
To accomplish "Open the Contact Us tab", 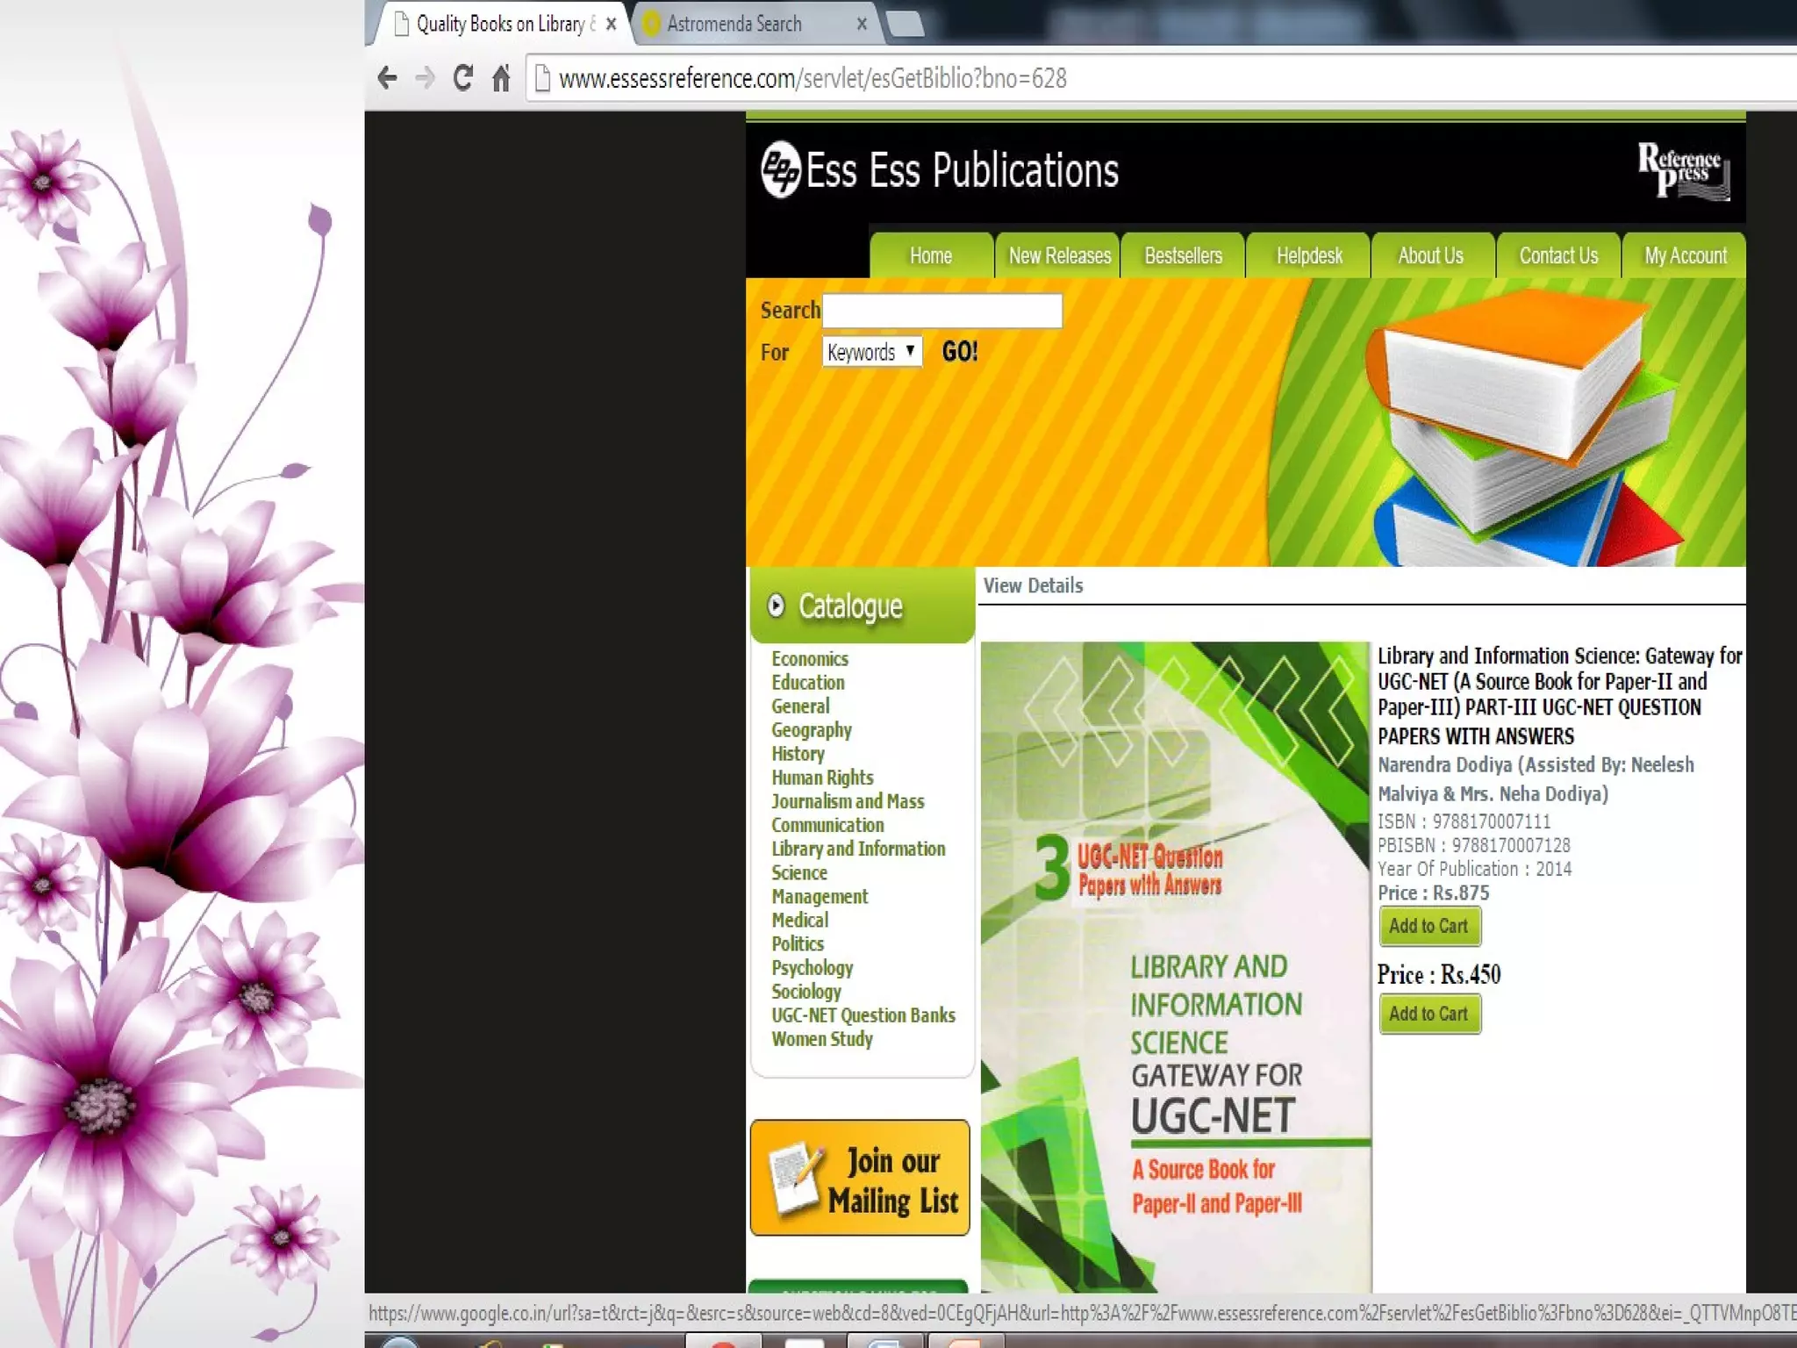I will pyautogui.click(x=1558, y=255).
